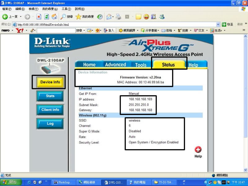Click the taskbar clock showing 10:47

[x=238, y=182]
